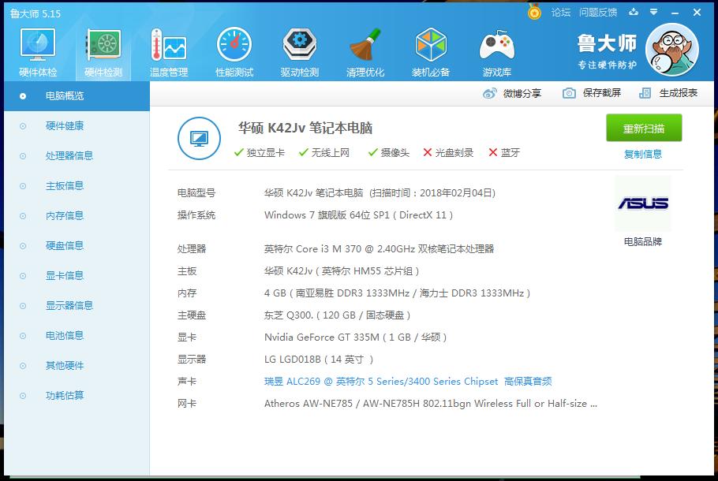The image size is (718, 481).
Task: Open the 游戏库 game library
Action: click(x=496, y=50)
